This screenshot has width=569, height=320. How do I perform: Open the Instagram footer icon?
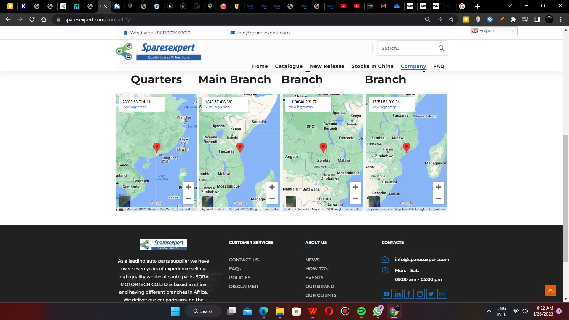tap(420, 294)
